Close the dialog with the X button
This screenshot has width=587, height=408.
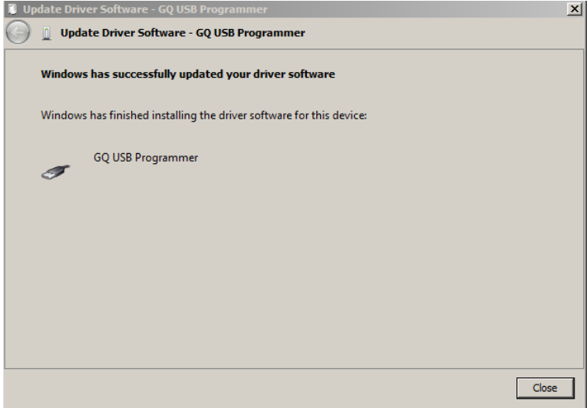(574, 9)
